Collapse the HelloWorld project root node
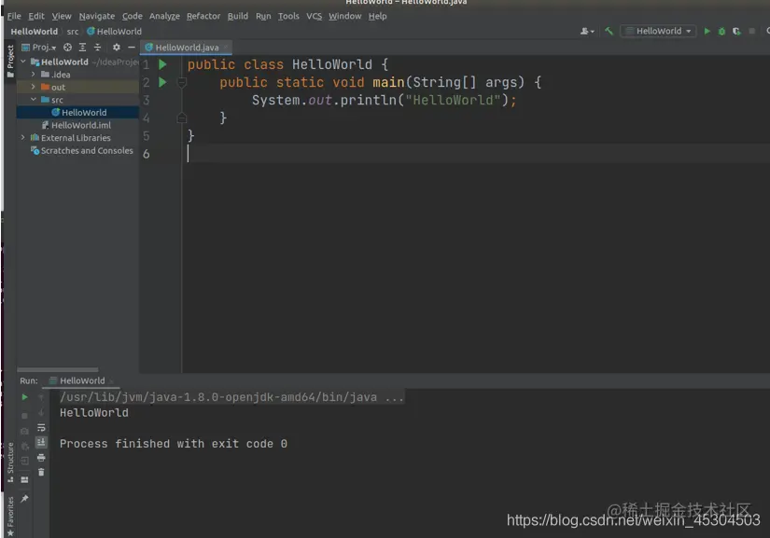The width and height of the screenshot is (770, 538). click(x=23, y=62)
